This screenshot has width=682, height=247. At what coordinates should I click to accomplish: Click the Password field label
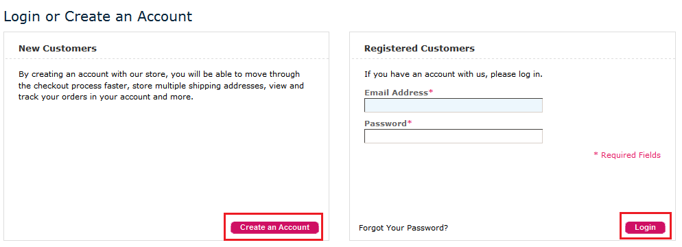tap(386, 123)
